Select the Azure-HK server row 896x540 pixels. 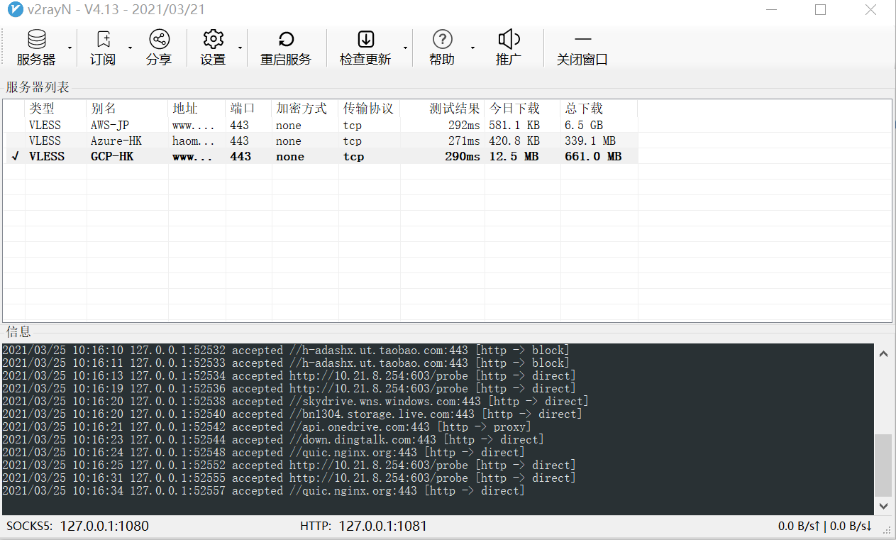(321, 141)
